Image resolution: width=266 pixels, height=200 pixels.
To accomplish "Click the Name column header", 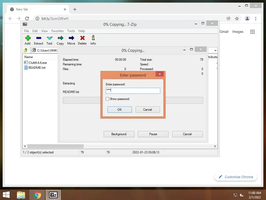I will coord(29,57).
